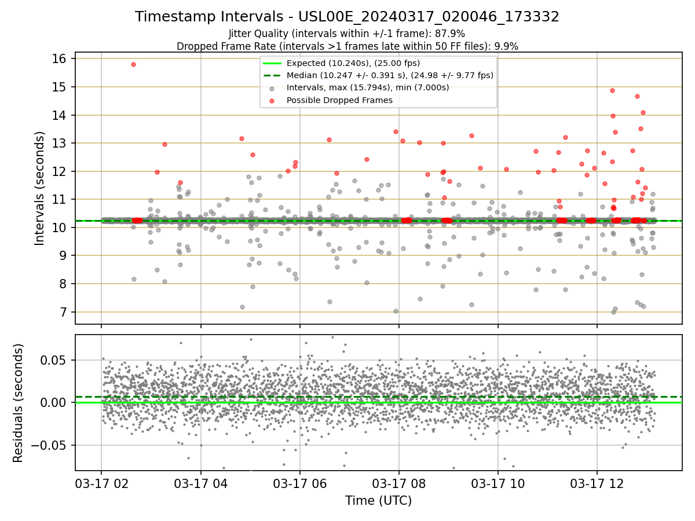This screenshot has height=521, width=695.
Task: Click the highest red dropped-frame point near 15.8 seconds
Action: pos(133,64)
